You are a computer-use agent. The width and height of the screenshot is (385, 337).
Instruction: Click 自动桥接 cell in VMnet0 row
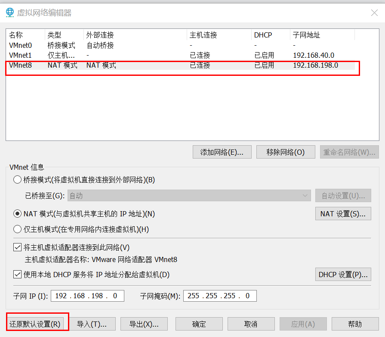pos(100,45)
